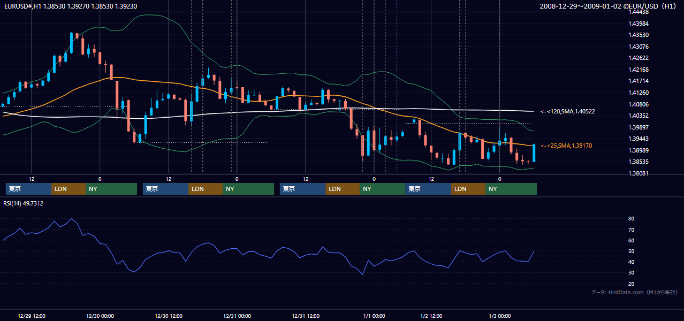684x321 pixels.
Task: Click price axis value 1.40352
Action: [x=639, y=116]
